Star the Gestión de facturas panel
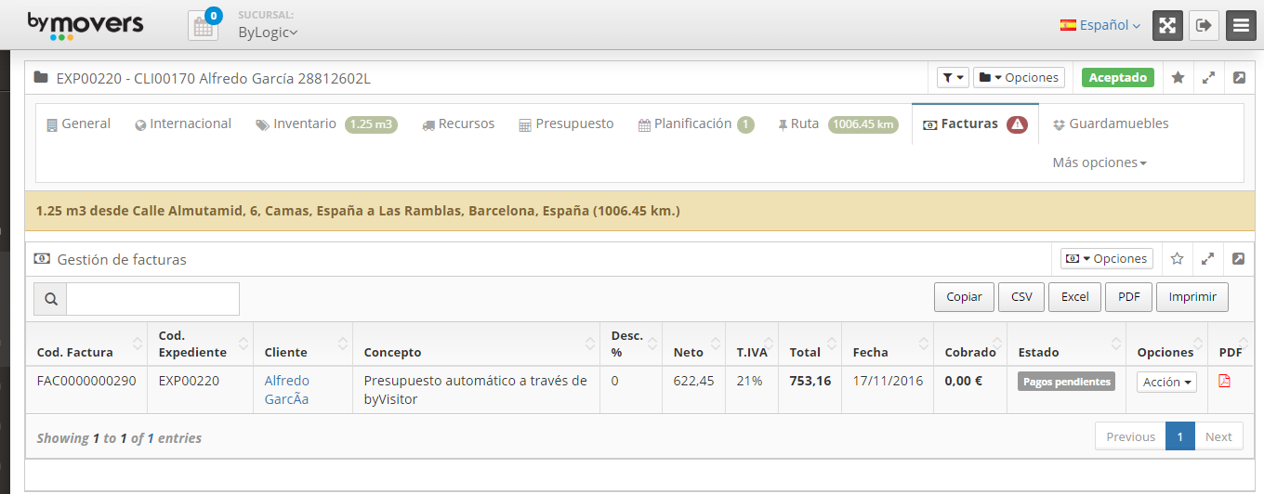Screen dimensions: 1264x494 [x=1177, y=259]
